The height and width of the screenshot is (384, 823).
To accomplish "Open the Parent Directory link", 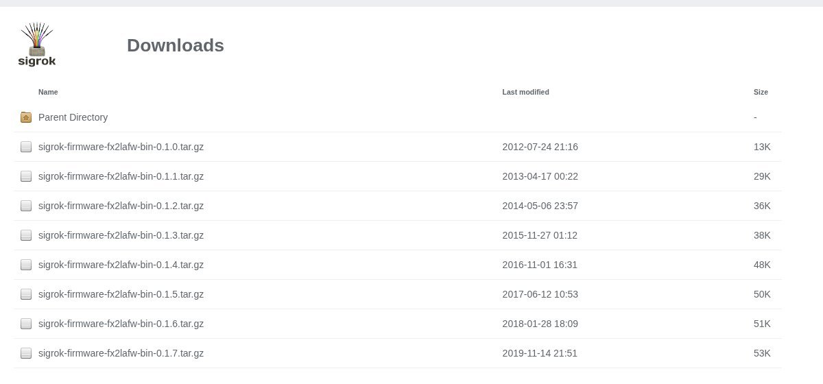I will click(x=73, y=117).
